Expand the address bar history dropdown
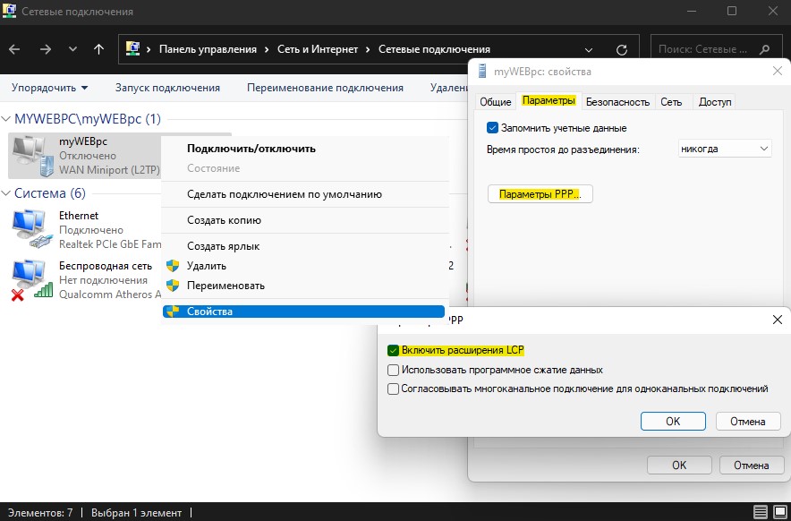Image resolution: width=791 pixels, height=521 pixels. [588, 49]
